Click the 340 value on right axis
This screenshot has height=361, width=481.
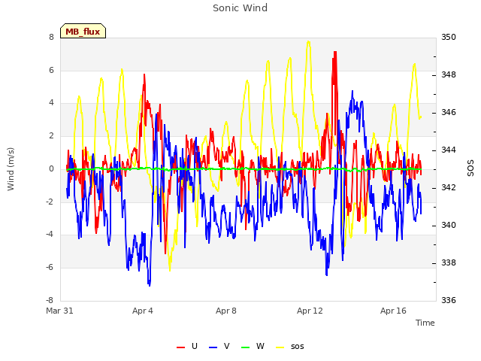[x=449, y=226]
